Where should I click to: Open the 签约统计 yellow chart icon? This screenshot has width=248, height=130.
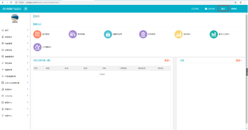[178, 34]
